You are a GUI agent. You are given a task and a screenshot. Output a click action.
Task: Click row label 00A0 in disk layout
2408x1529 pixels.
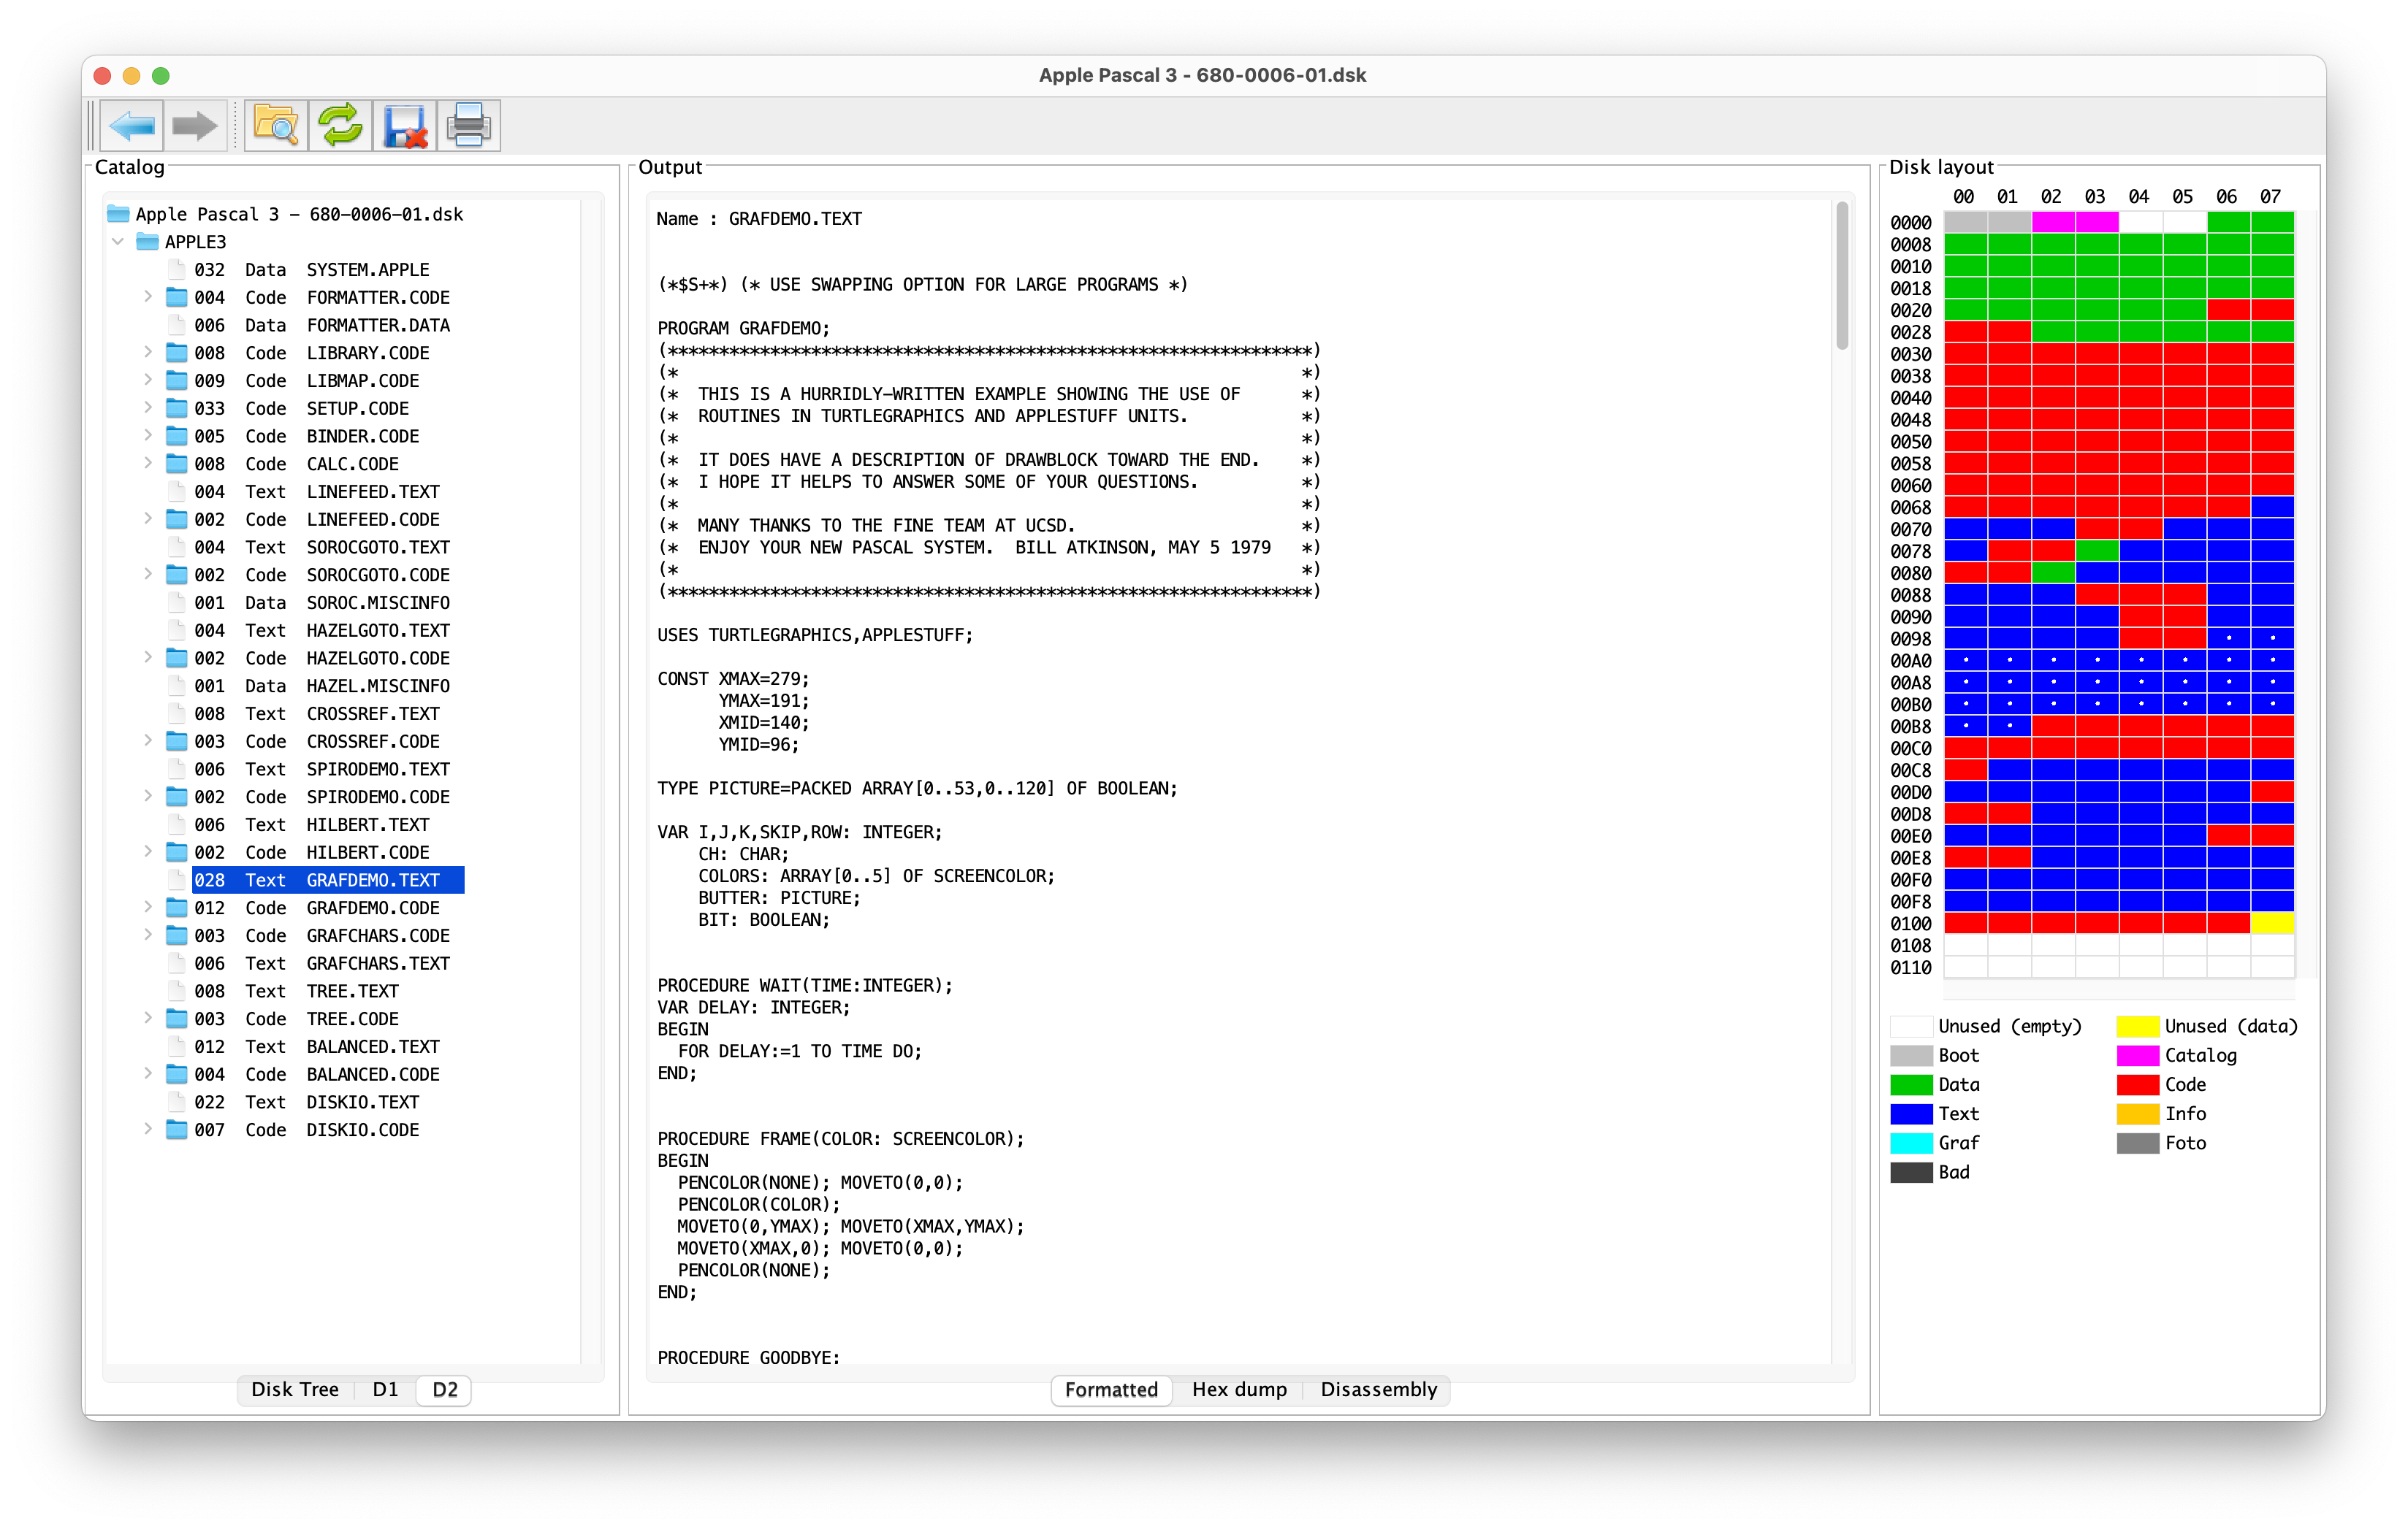tap(1910, 661)
